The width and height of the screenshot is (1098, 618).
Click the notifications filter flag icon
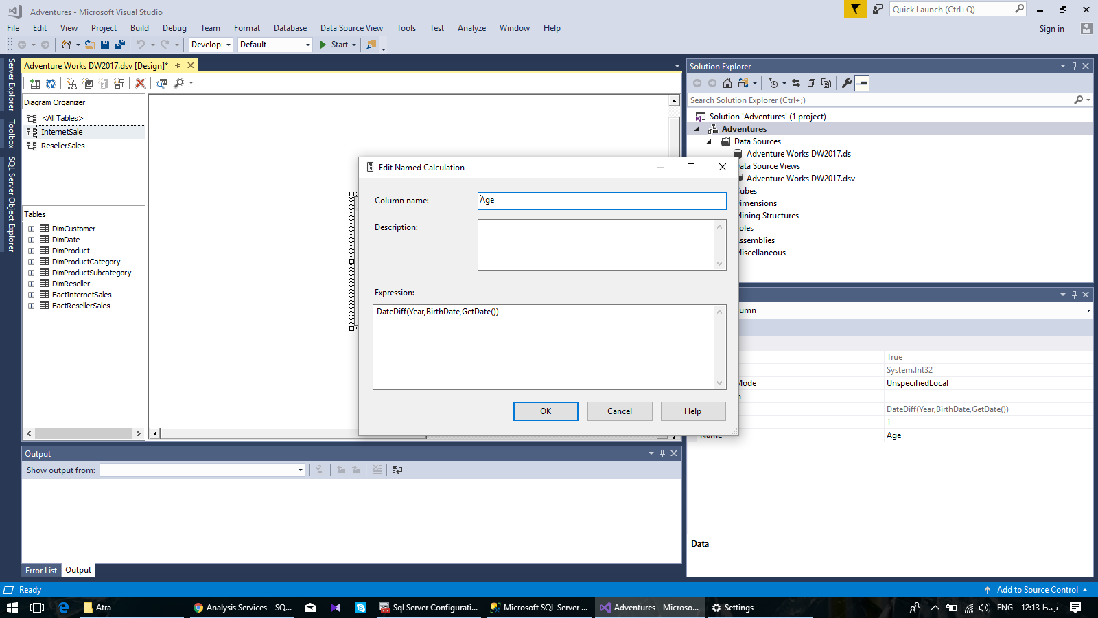[855, 9]
